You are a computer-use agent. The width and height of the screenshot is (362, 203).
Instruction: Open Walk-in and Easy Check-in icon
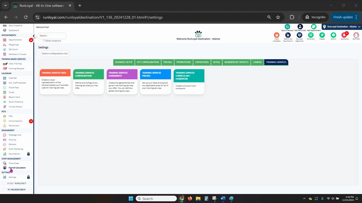(288, 35)
